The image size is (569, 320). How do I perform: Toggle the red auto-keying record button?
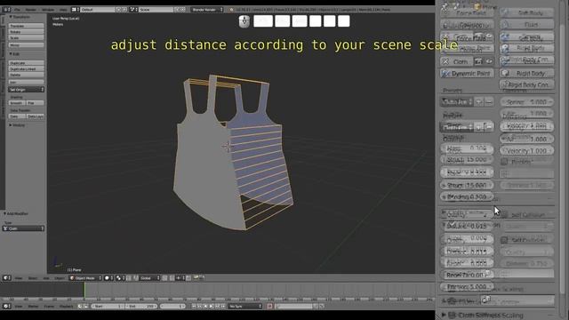point(269,307)
